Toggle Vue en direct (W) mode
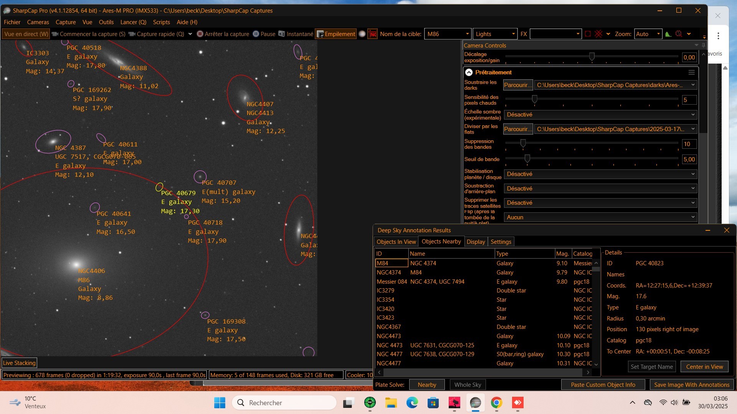737x414 pixels. [26, 34]
